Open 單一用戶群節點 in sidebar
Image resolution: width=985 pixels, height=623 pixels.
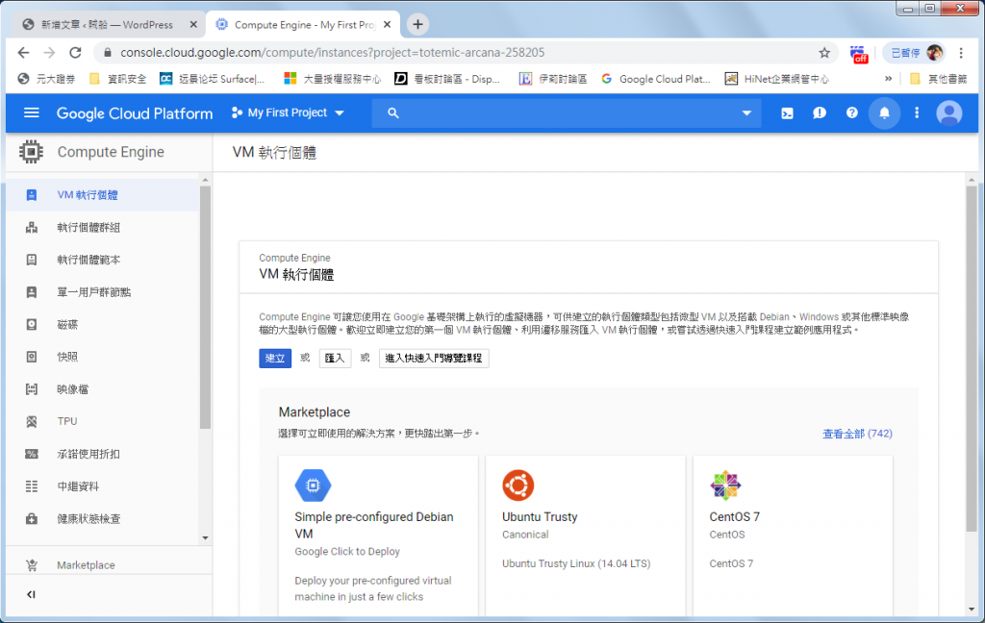click(104, 292)
